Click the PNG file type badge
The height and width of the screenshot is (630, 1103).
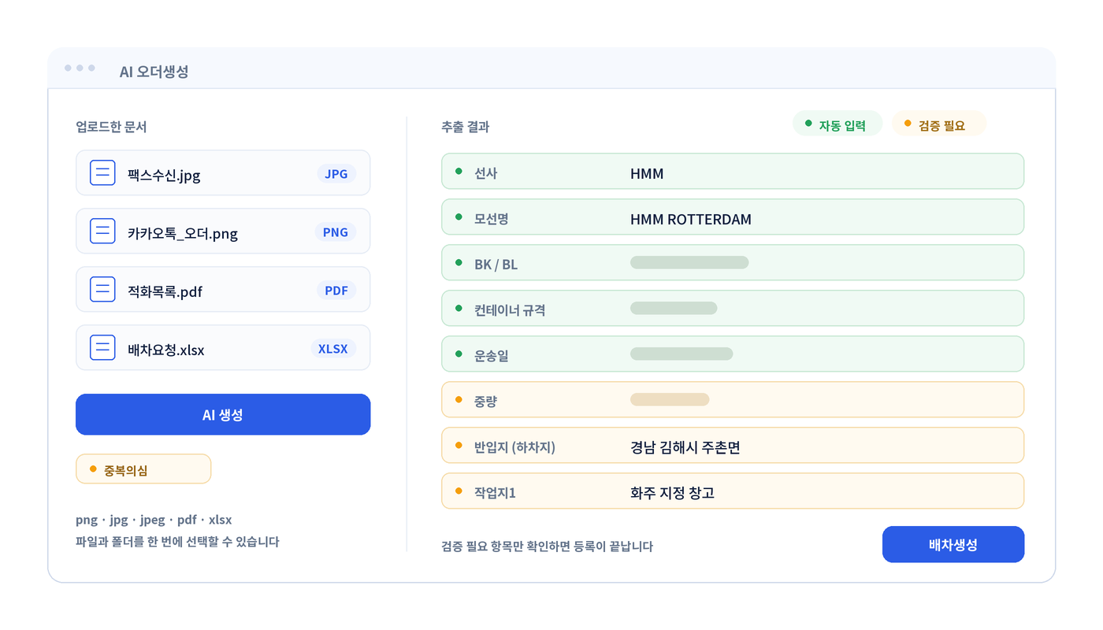[x=336, y=232]
